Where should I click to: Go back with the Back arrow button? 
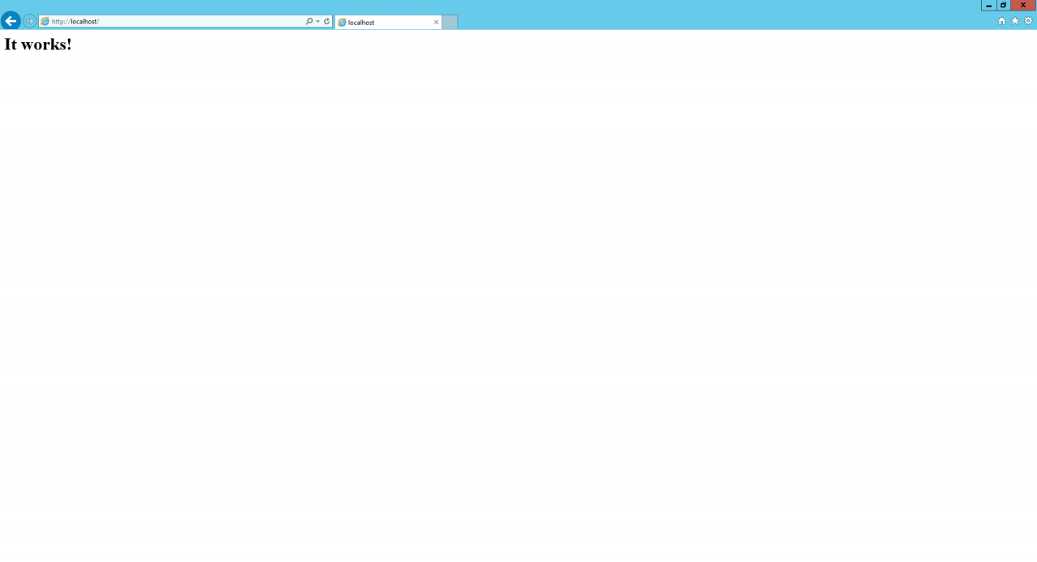pyautogui.click(x=11, y=21)
